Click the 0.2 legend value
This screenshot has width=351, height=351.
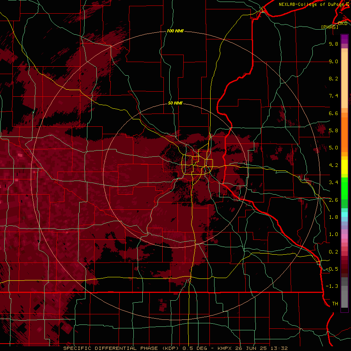tap(333, 252)
